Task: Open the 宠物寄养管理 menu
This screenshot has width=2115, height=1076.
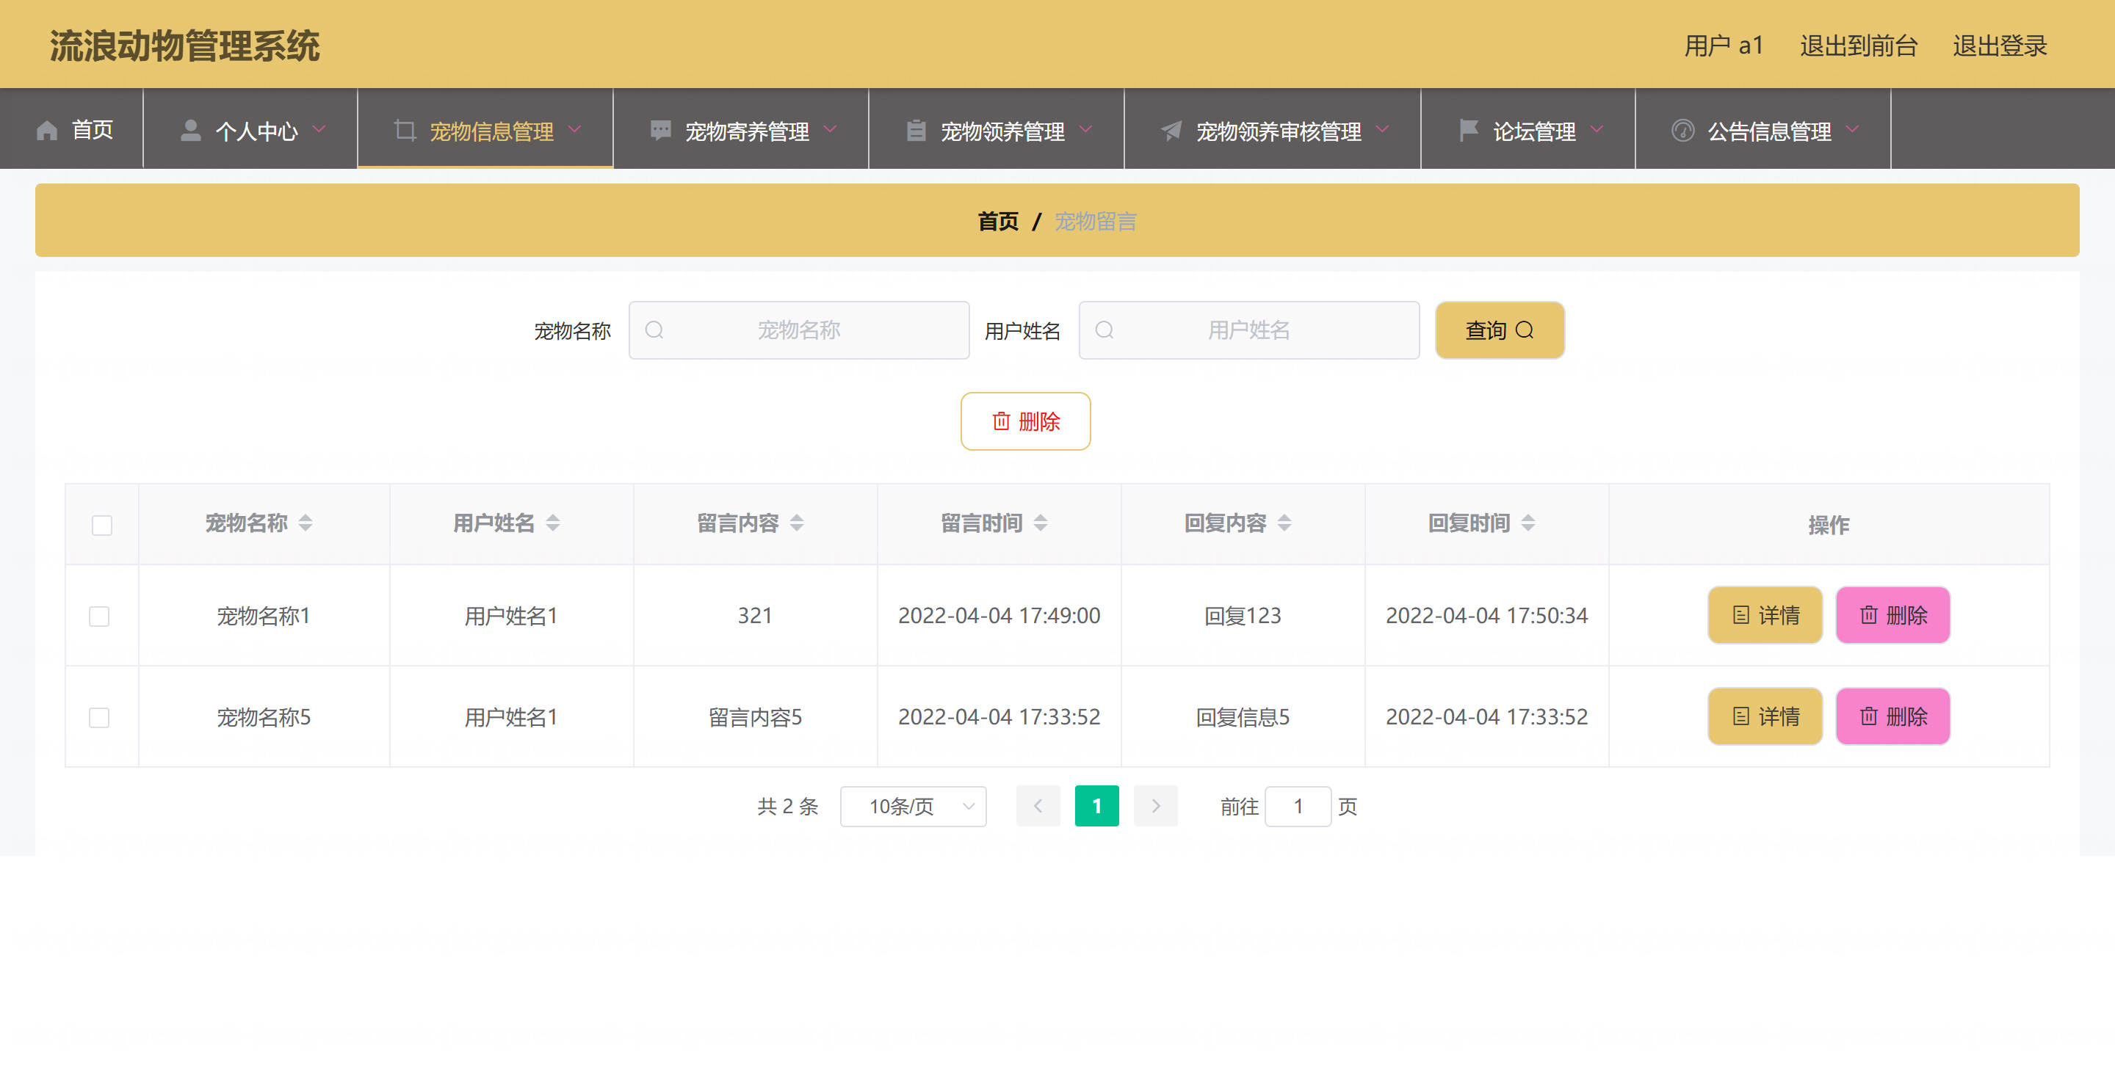Action: [740, 129]
